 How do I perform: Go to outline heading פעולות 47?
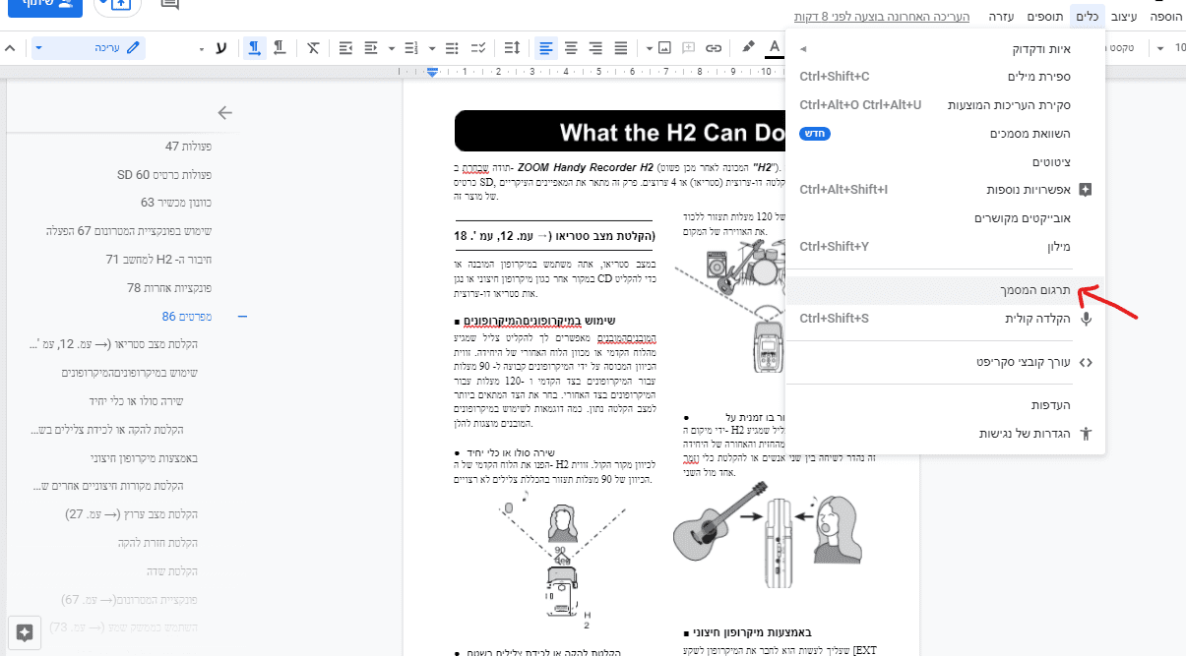188,147
